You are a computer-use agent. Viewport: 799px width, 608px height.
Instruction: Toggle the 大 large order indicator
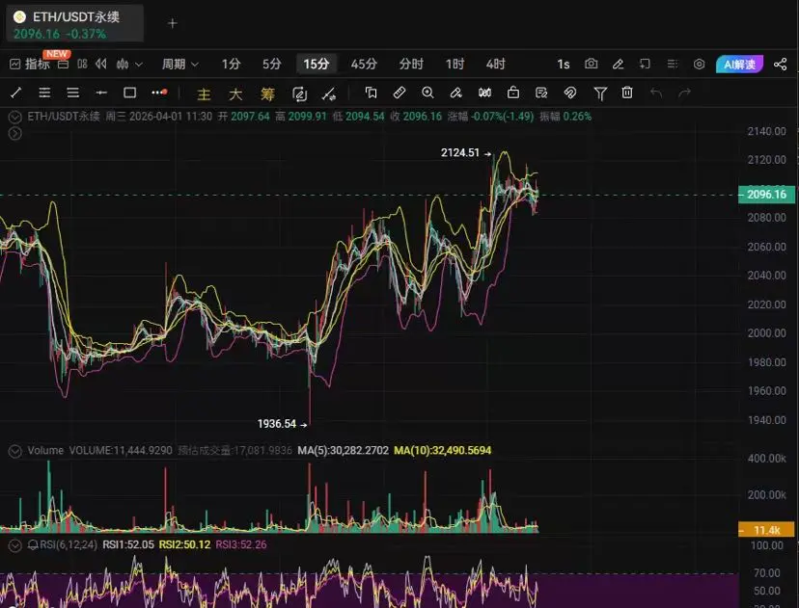235,93
